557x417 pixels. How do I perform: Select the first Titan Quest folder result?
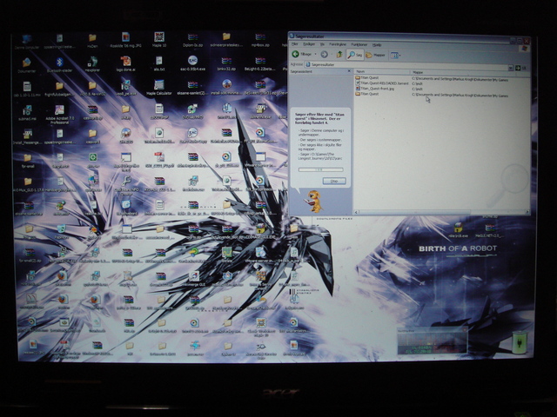click(366, 77)
